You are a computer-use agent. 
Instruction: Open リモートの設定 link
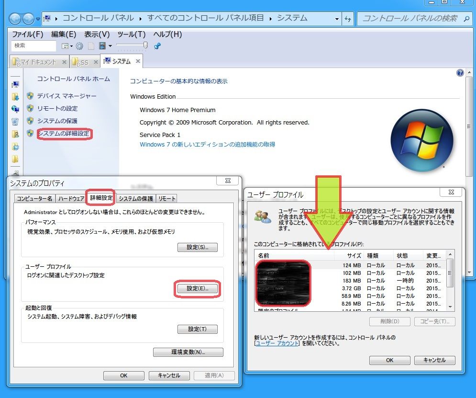coord(57,108)
